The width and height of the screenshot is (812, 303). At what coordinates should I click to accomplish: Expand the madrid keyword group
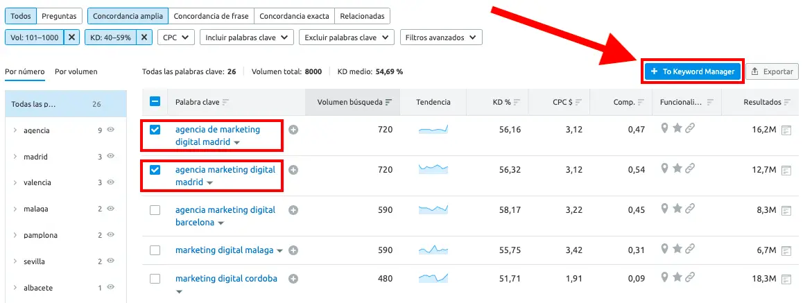click(x=15, y=157)
